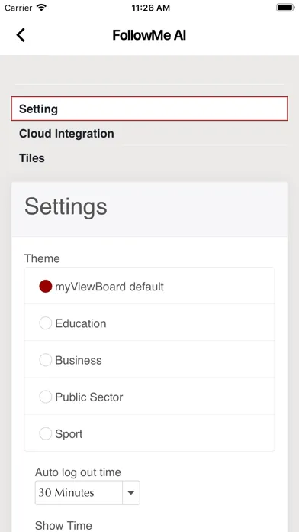Tap the clock in the status bar
299x532 pixels.
150,8
